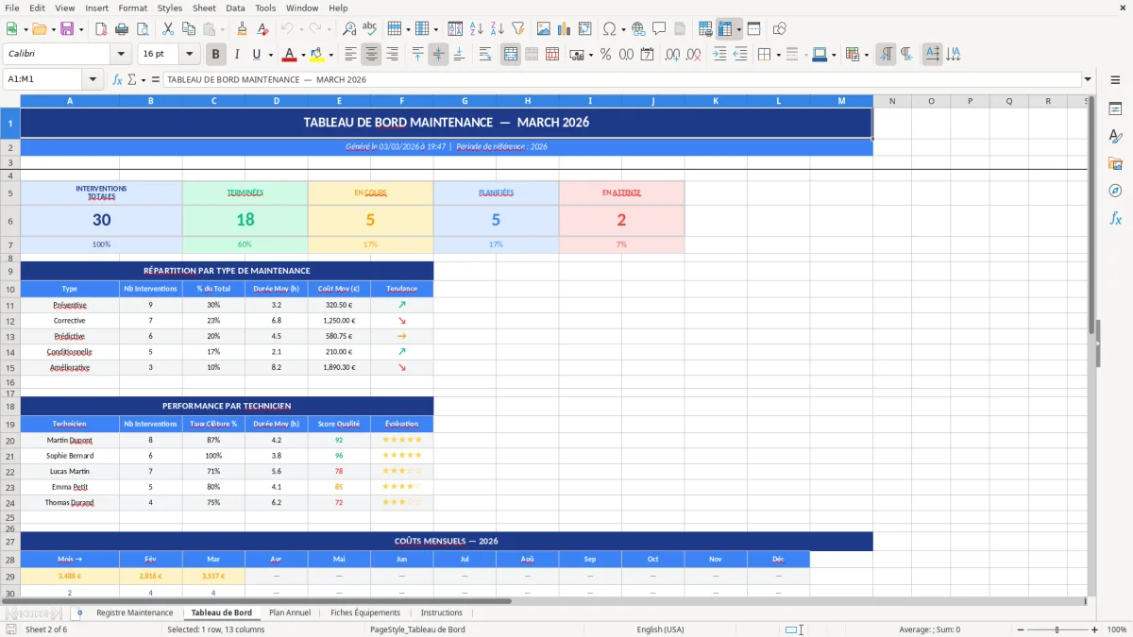The height and width of the screenshot is (637, 1133).
Task: Toggle wrap text on the selection
Action: click(x=485, y=54)
